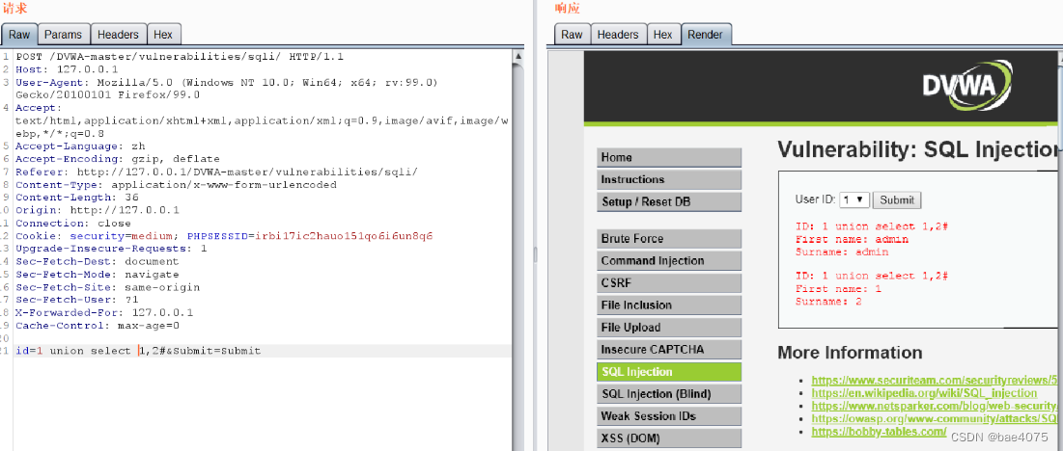Open the Wikipedia SQL_injection link
1063x451 pixels.
pyautogui.click(x=924, y=393)
